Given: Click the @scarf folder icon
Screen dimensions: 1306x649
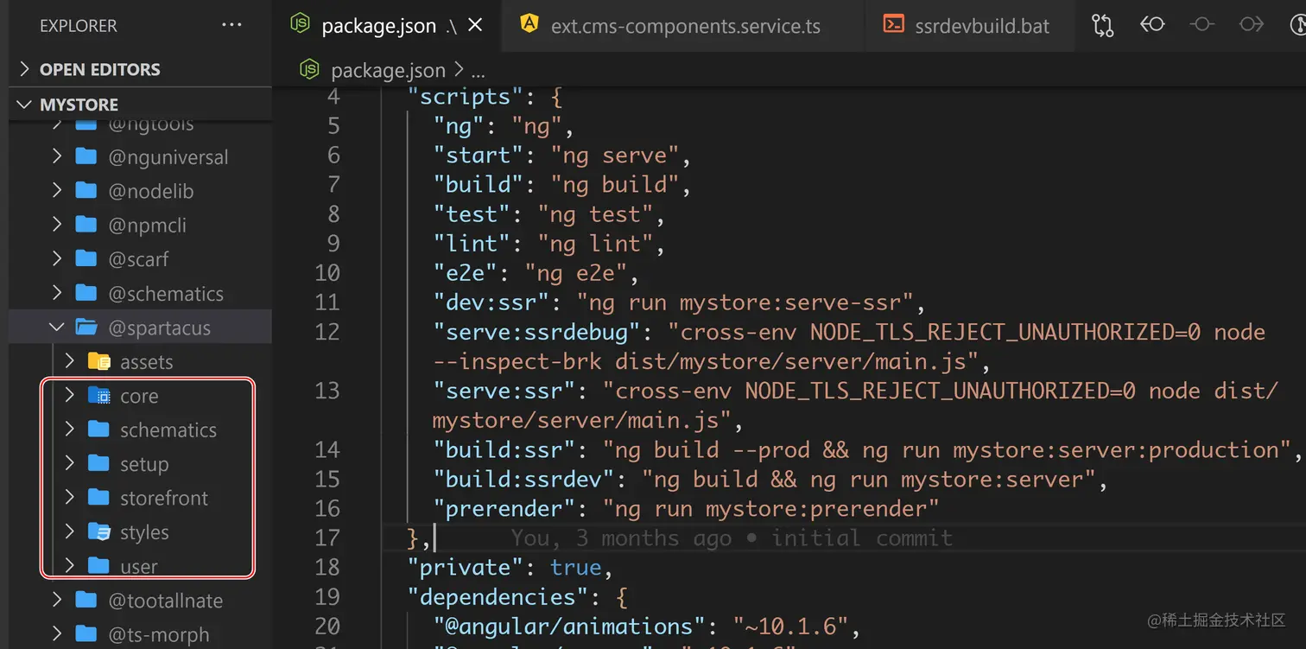Looking at the screenshot, I should 86,258.
